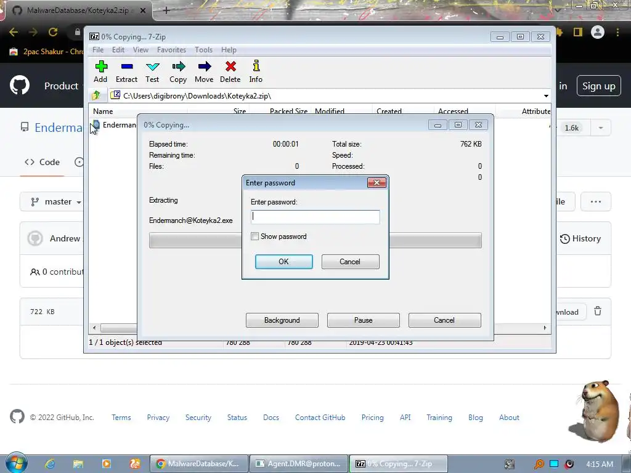
Task: Open a new Chrome tab
Action: [x=166, y=10]
